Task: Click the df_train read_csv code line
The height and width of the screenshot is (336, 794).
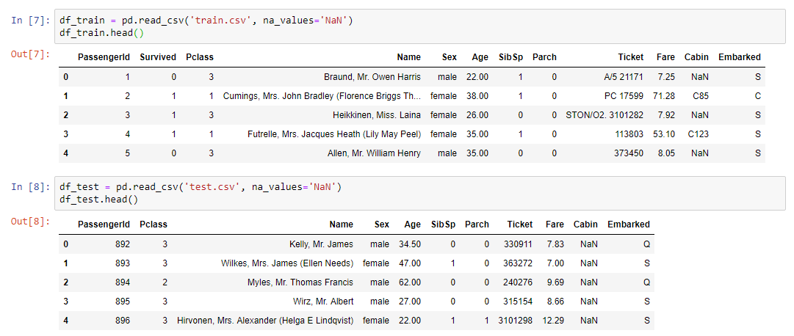Action: [206, 21]
